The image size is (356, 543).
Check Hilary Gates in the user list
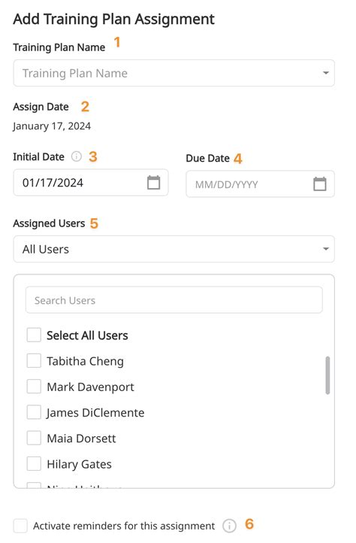(34, 463)
